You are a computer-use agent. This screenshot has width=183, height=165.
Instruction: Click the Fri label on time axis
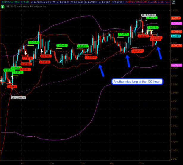tap(23, 164)
